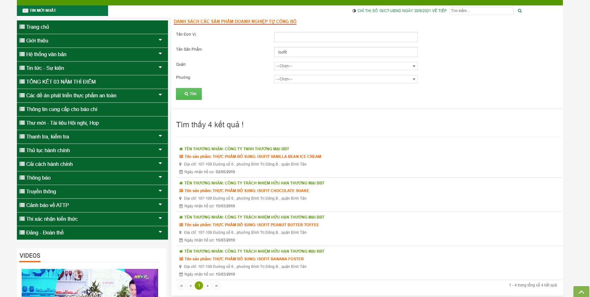Viewport: 590px width, 297px height.
Task: Open the Trang chủ menu item
Action: (92, 27)
